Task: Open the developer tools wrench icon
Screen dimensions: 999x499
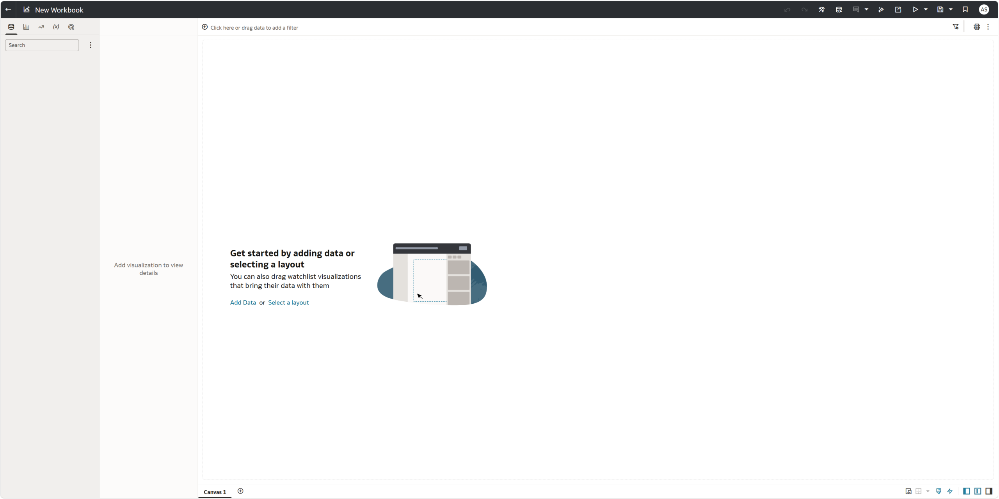Action: [822, 9]
